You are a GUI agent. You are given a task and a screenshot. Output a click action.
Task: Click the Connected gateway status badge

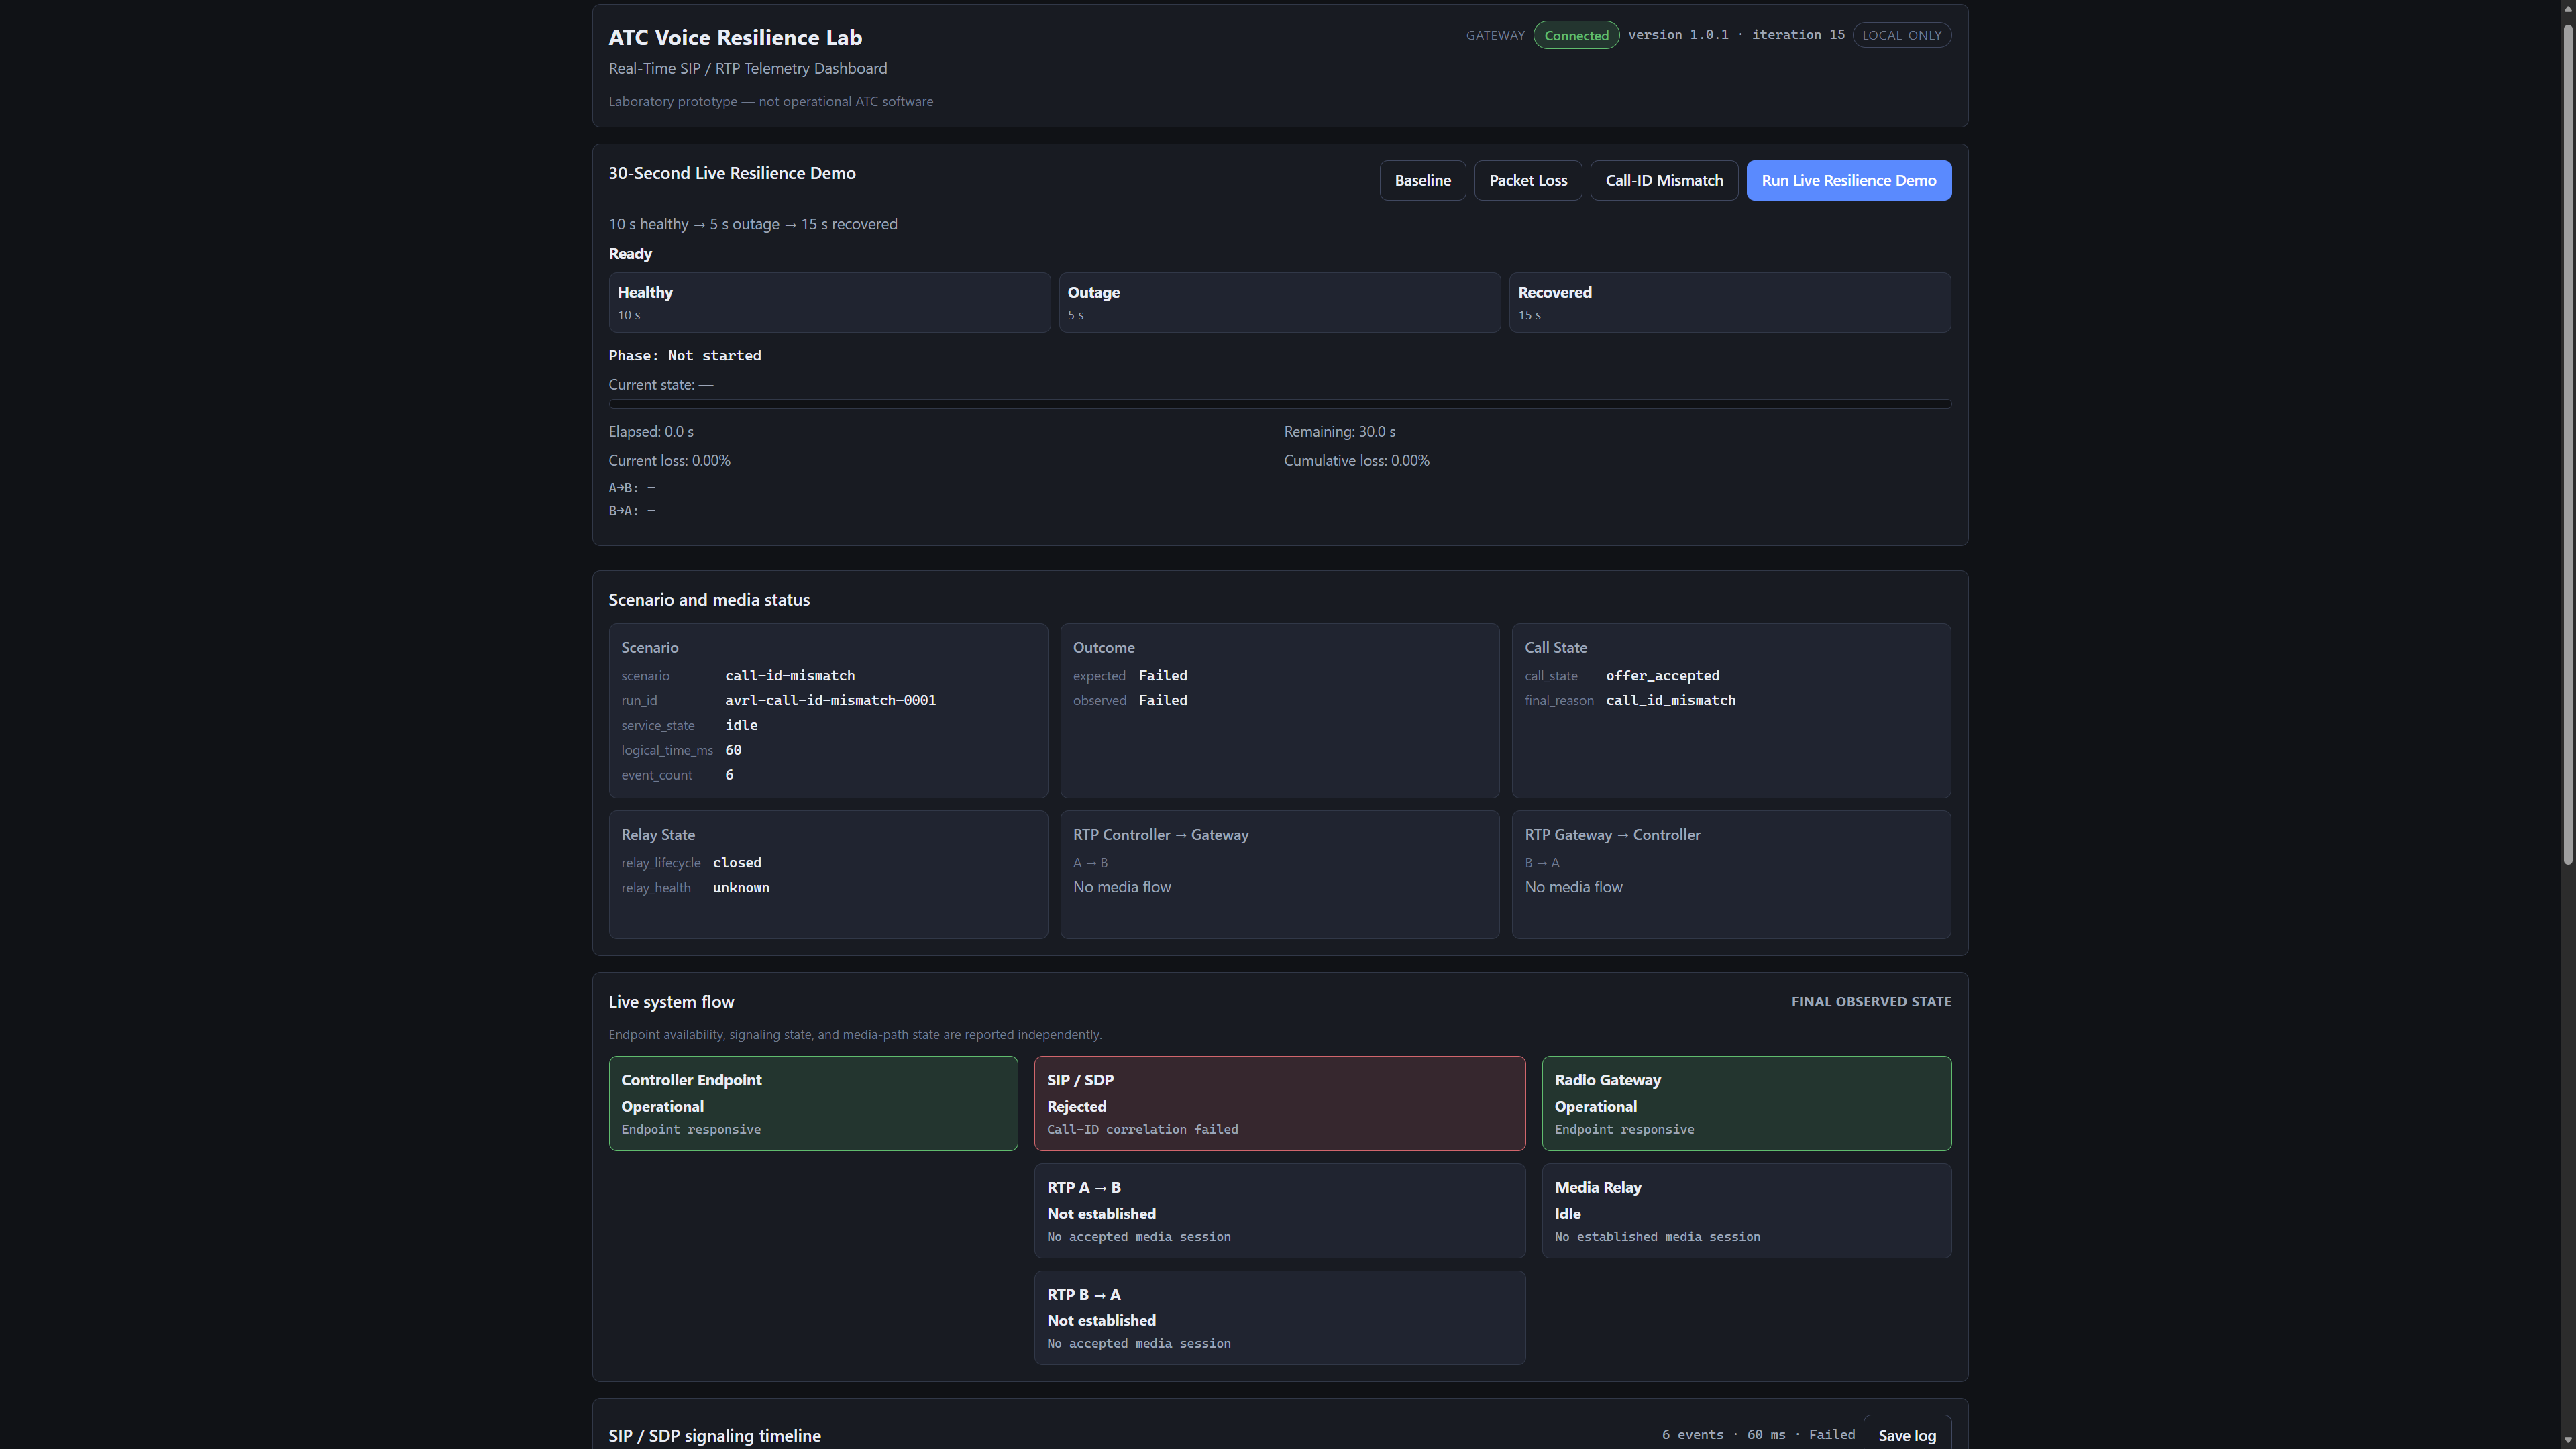coord(1576,35)
